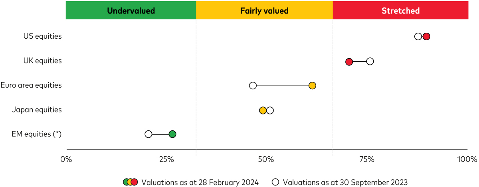This screenshot has width=479, height=187.
Task: Click the 50% axis tick label
Action: coord(266,160)
